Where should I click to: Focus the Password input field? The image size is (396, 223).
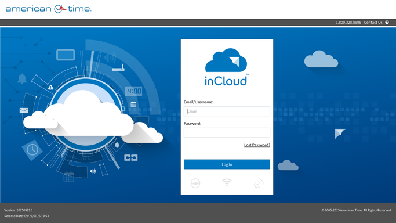(x=227, y=133)
